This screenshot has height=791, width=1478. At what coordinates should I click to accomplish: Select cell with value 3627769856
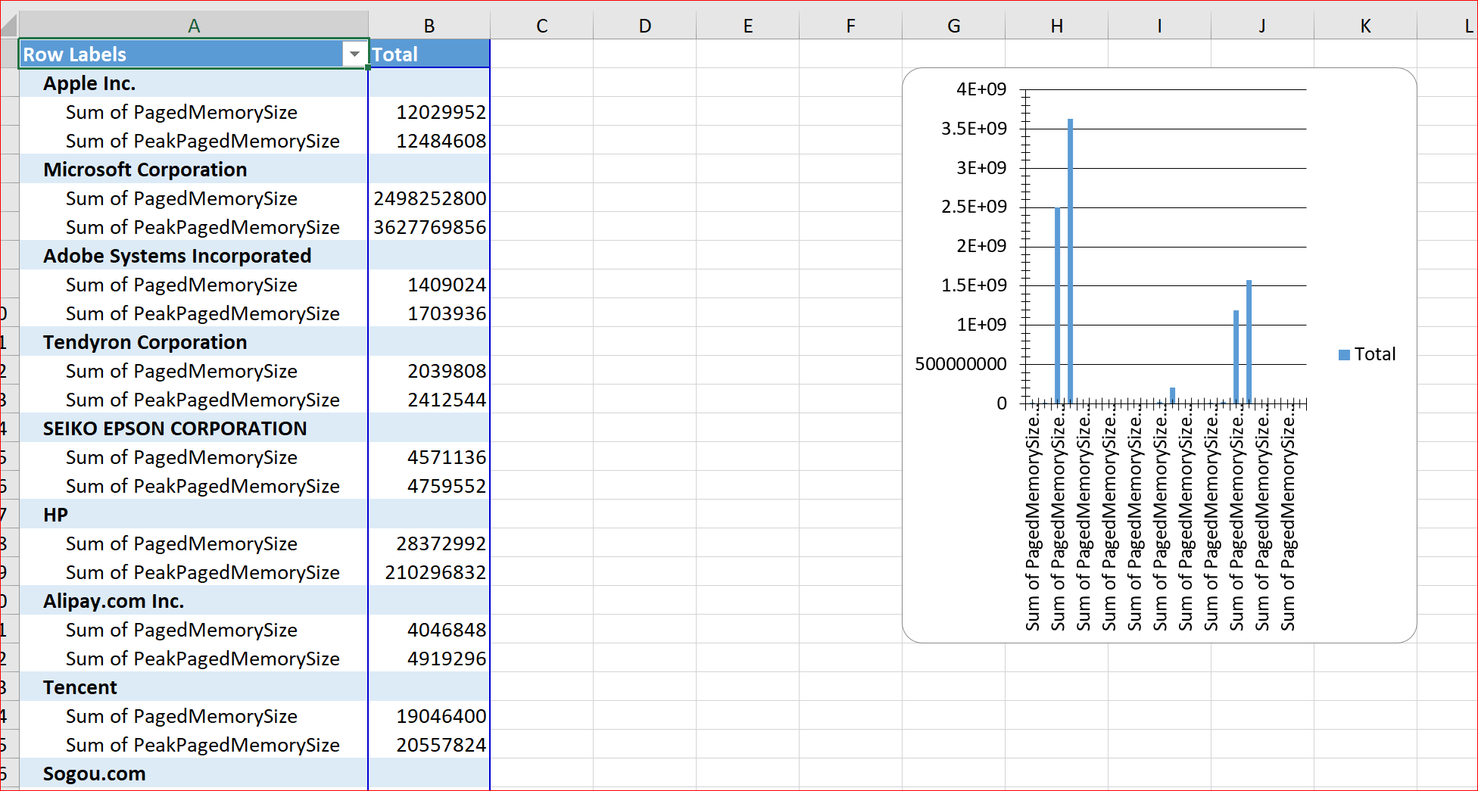tap(429, 227)
